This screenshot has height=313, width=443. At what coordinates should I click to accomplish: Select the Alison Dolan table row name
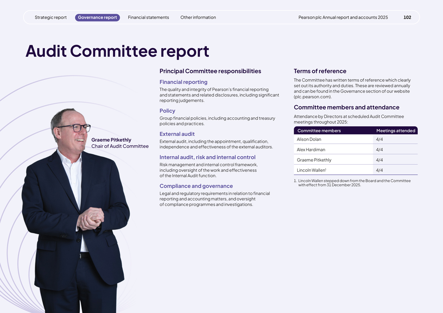tap(309, 139)
